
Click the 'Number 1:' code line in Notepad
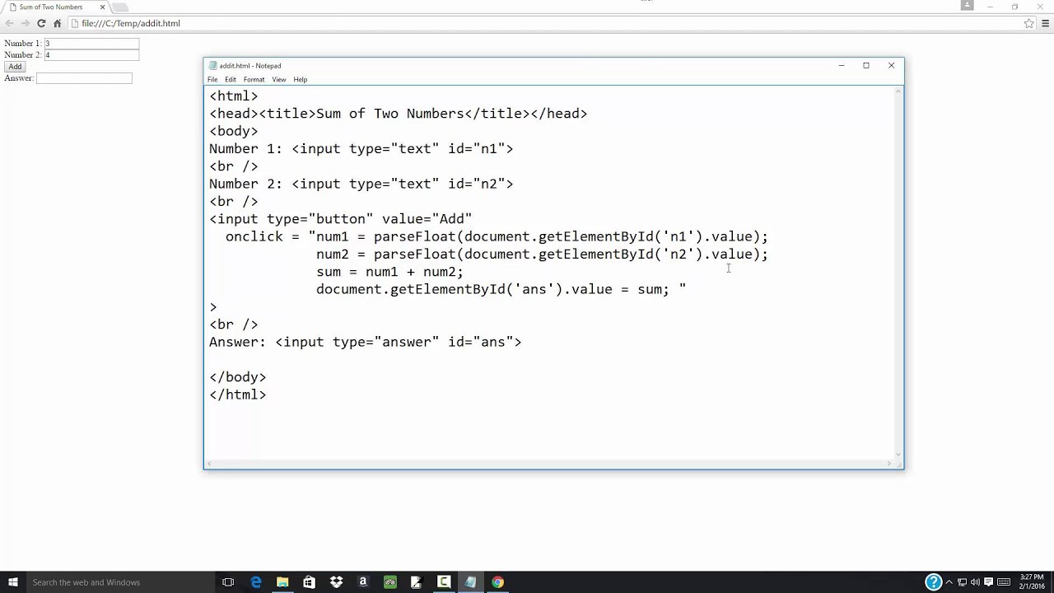tap(361, 149)
